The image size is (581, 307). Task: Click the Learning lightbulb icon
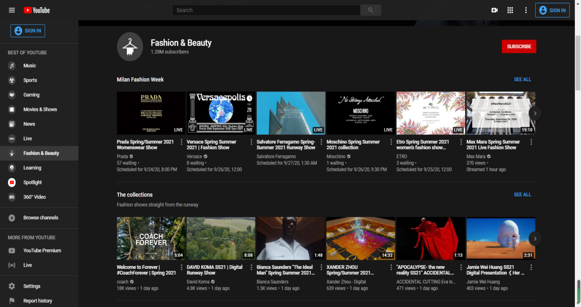coord(12,168)
